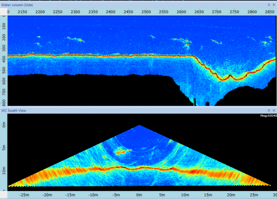This screenshot has height=199, width=277.
Task: Click ping 2400 on the horizontal ruler
Action: 110,12
